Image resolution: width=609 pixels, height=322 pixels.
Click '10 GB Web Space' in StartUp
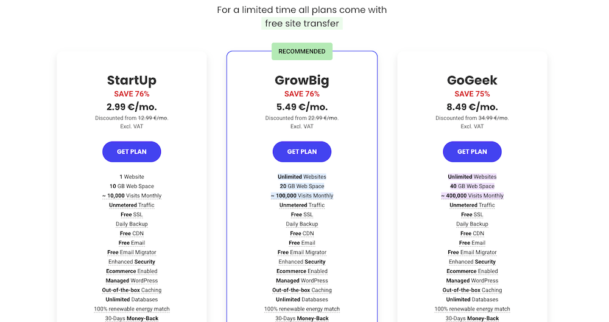[x=132, y=187]
